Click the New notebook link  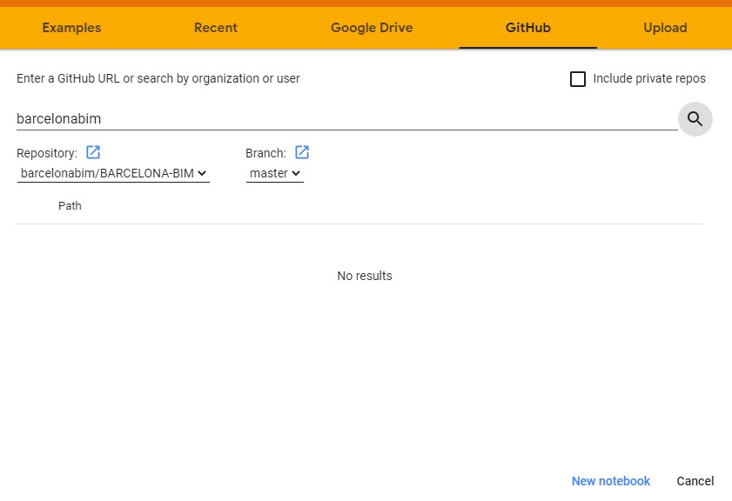(610, 481)
